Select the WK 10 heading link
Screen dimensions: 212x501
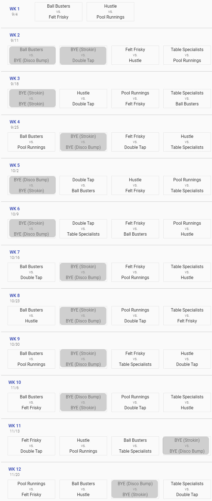click(x=15, y=382)
